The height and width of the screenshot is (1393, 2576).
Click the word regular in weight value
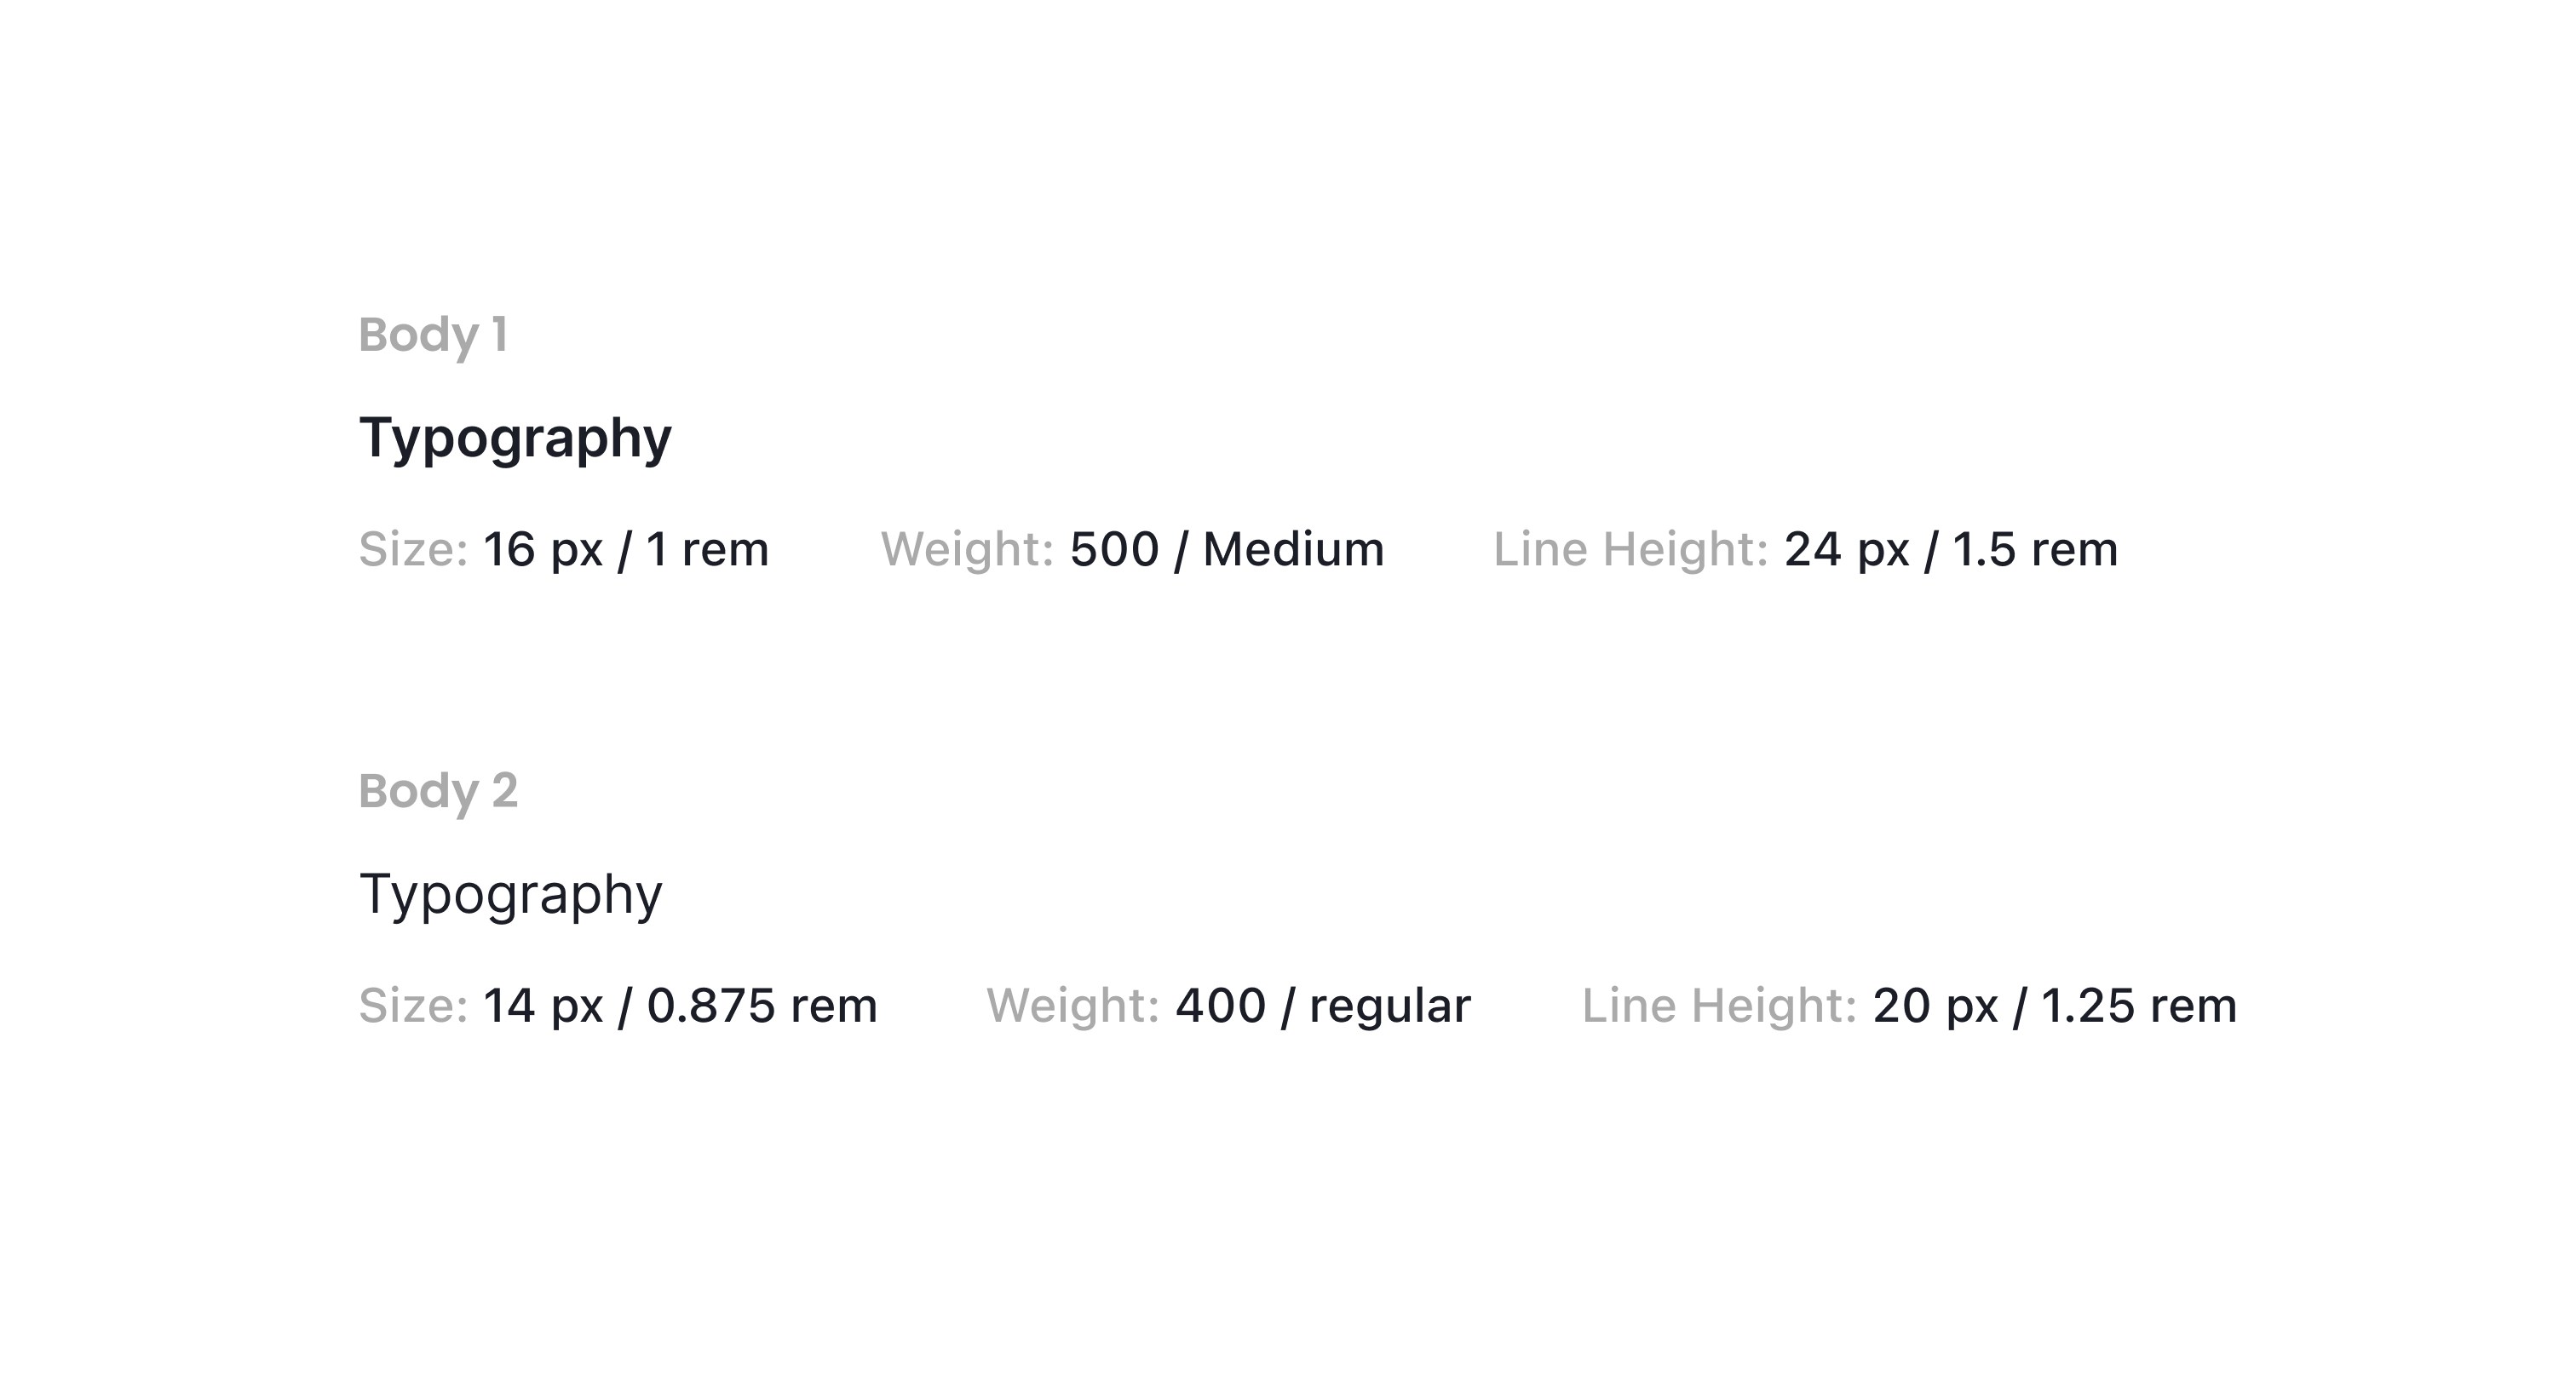point(1390,1006)
